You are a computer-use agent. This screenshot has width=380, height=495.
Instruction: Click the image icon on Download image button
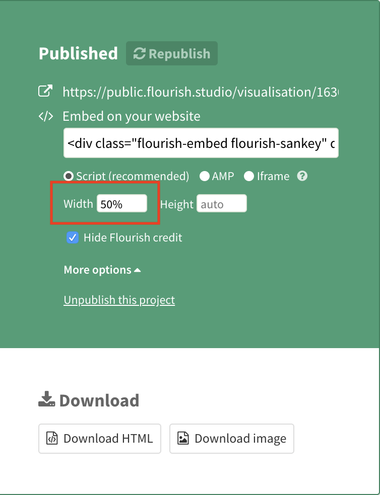tap(185, 438)
